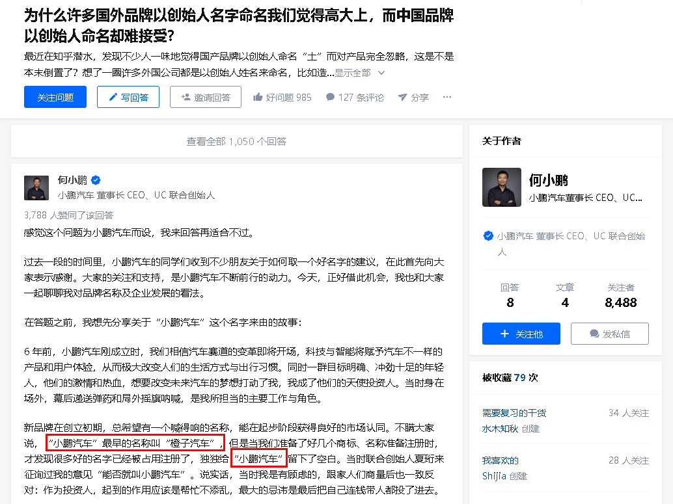Viewport: 673px width, 504px height.
Task: Open the 文章 4 author stat
Action: pos(565,296)
